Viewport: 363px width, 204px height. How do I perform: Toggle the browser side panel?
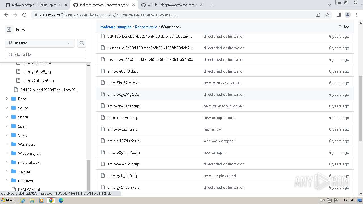pos(339,15)
